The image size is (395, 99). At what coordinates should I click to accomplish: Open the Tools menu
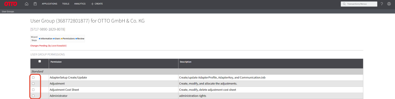pos(66,4)
